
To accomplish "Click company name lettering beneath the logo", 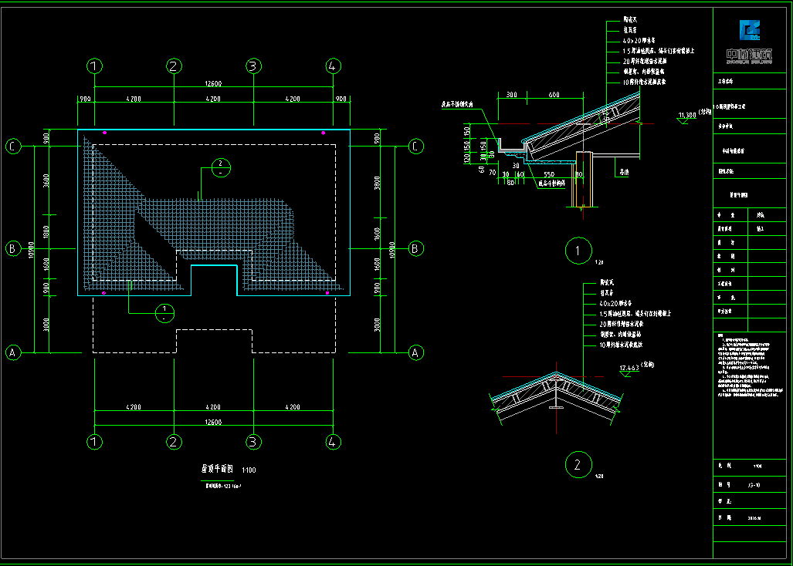I will [750, 56].
